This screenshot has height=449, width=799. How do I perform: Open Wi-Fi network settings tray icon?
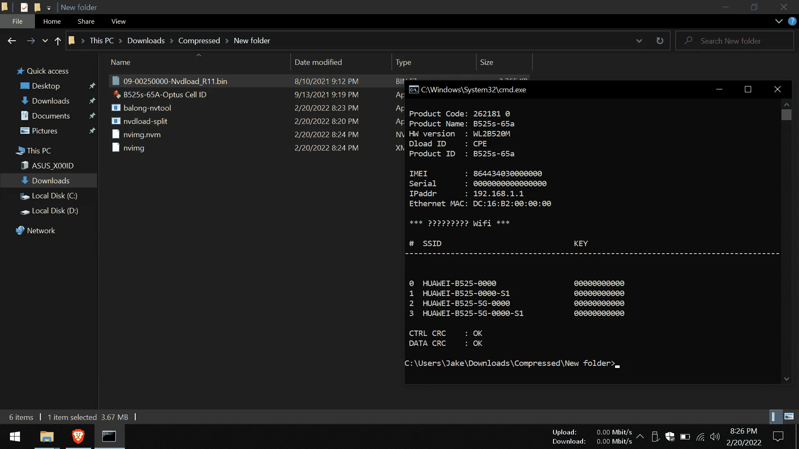(700, 437)
